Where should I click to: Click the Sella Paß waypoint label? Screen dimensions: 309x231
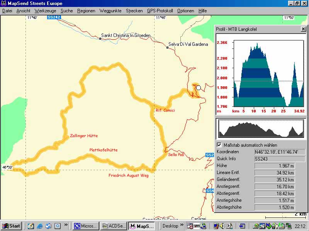pyautogui.click(x=176, y=155)
